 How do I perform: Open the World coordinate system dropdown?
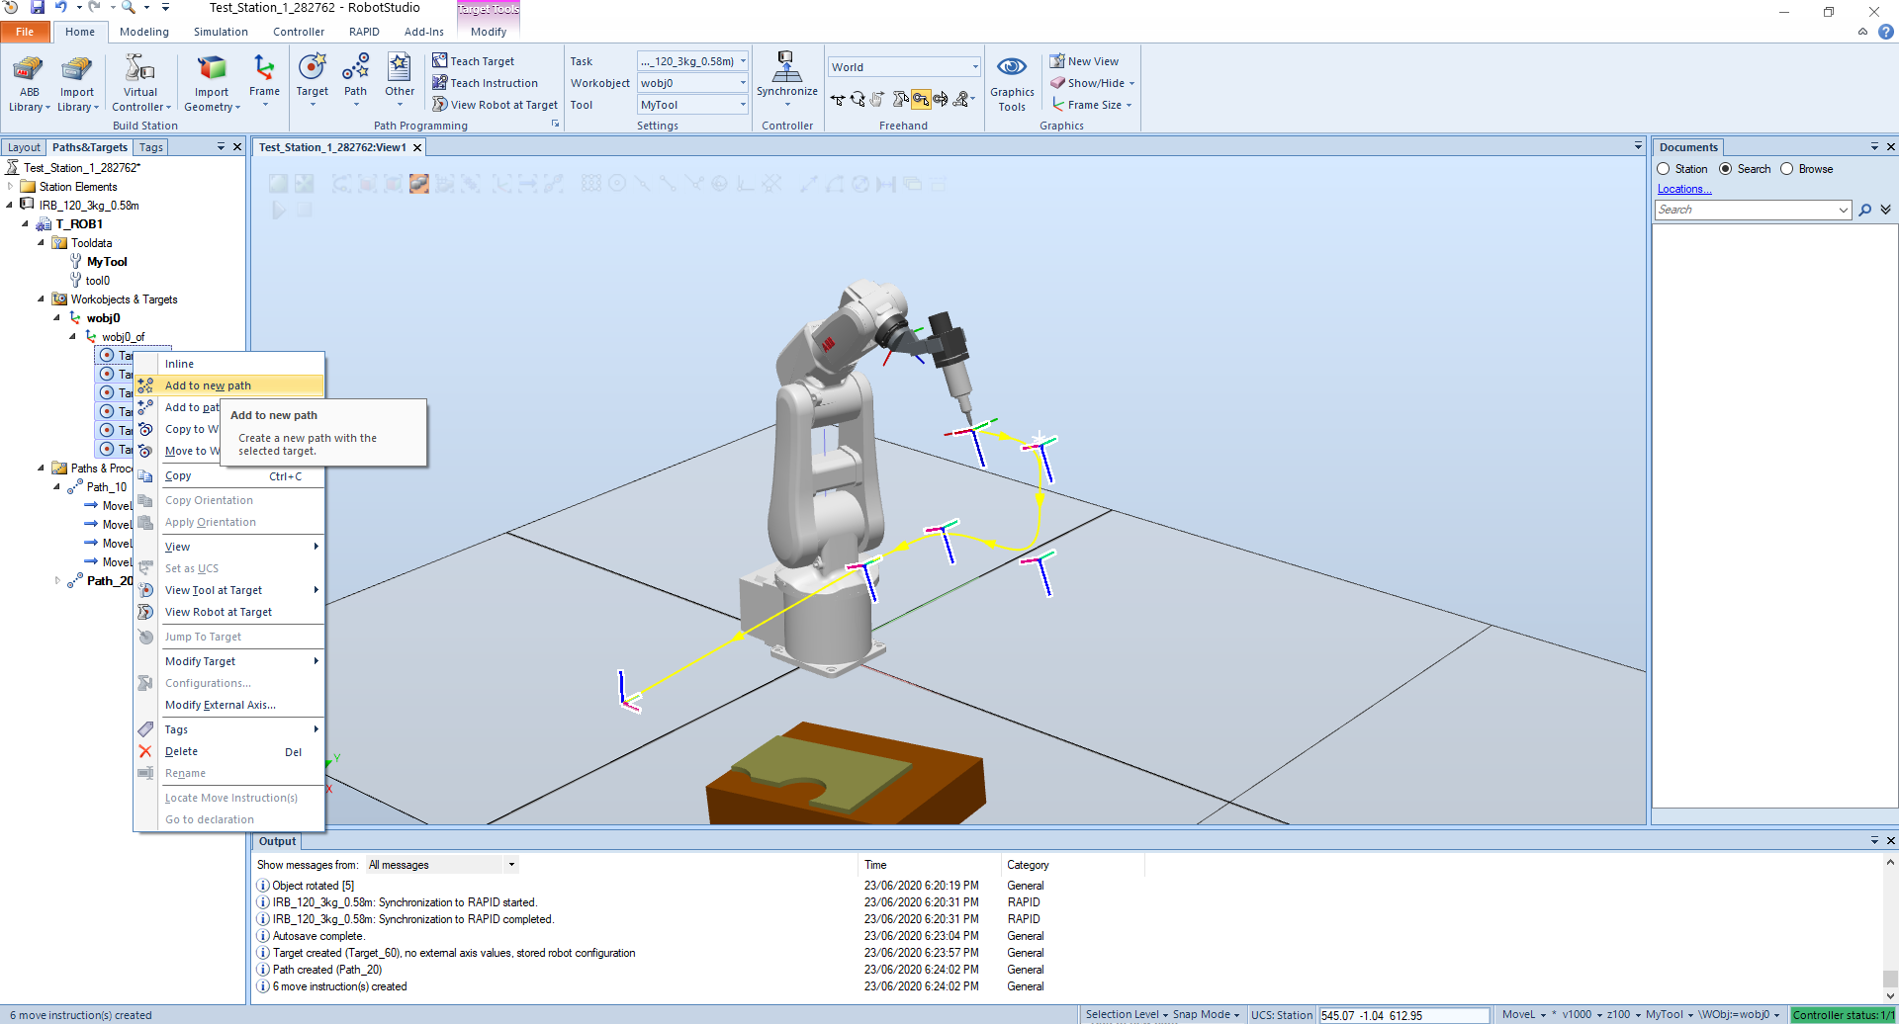pos(974,67)
